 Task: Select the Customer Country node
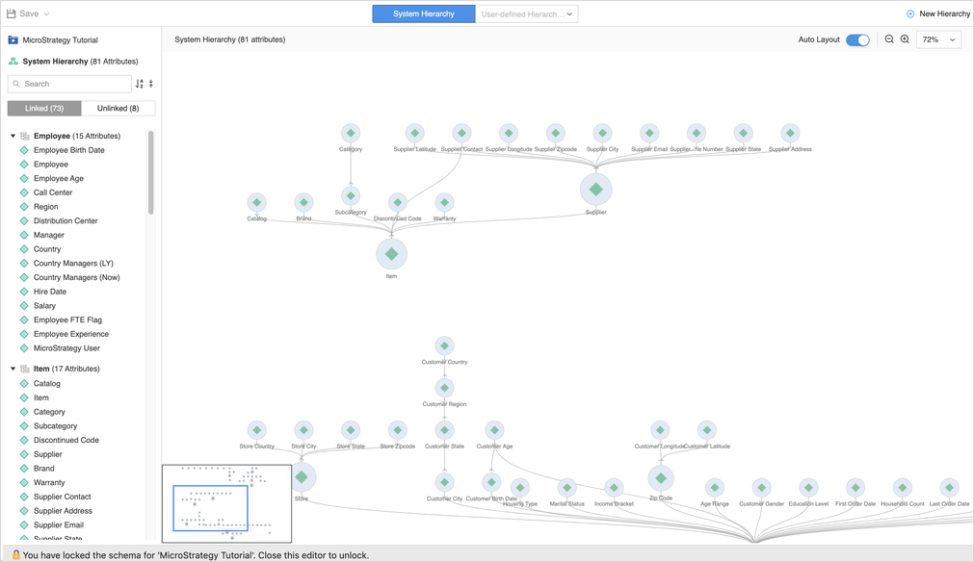coord(444,345)
